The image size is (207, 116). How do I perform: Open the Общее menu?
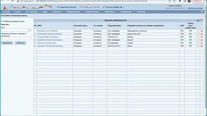pos(17,12)
